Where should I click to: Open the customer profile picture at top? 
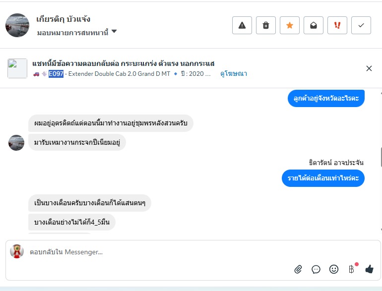pyautogui.click(x=17, y=25)
